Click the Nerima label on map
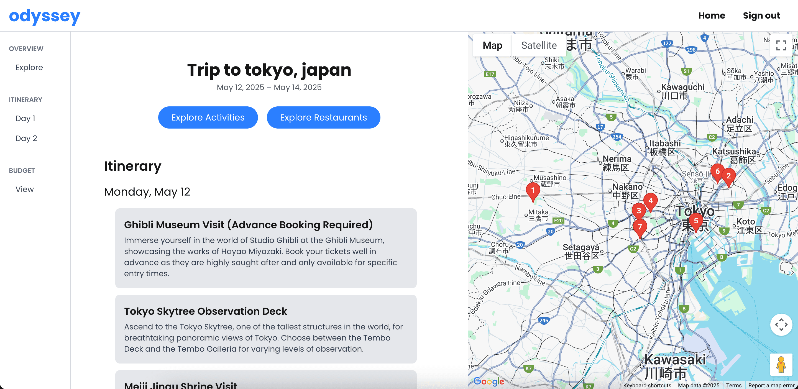798x389 pixels. tap(617, 163)
